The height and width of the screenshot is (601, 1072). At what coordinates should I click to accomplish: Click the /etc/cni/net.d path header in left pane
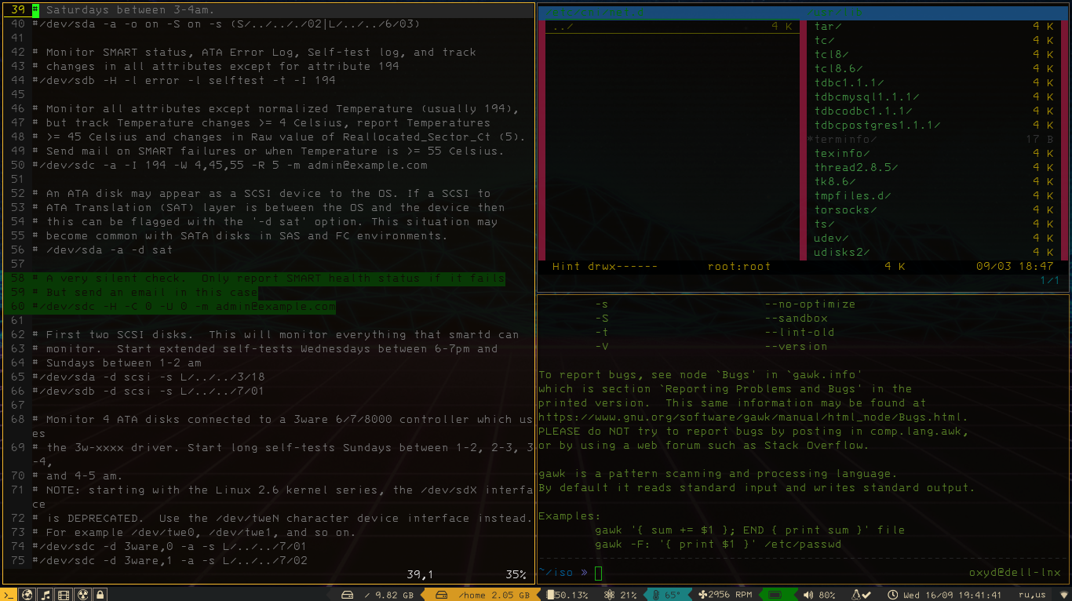click(595, 12)
